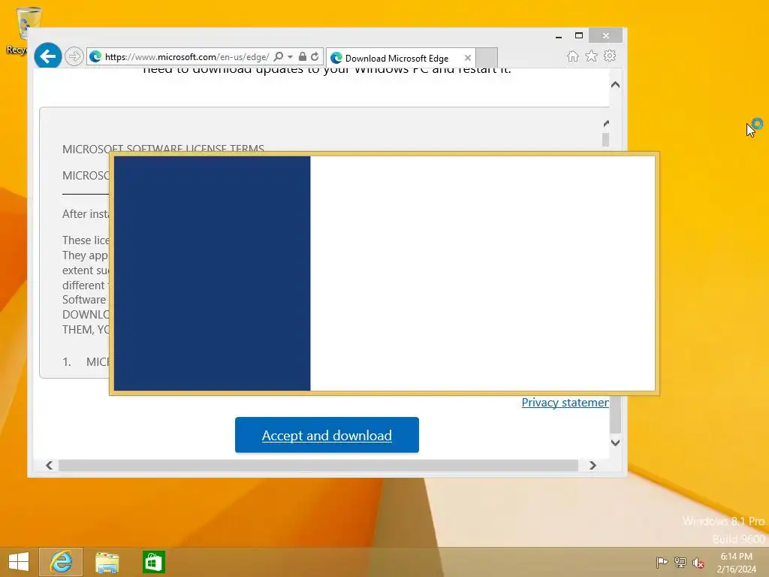769x577 pixels.
Task: Click the network tray icon
Action: coord(680,562)
